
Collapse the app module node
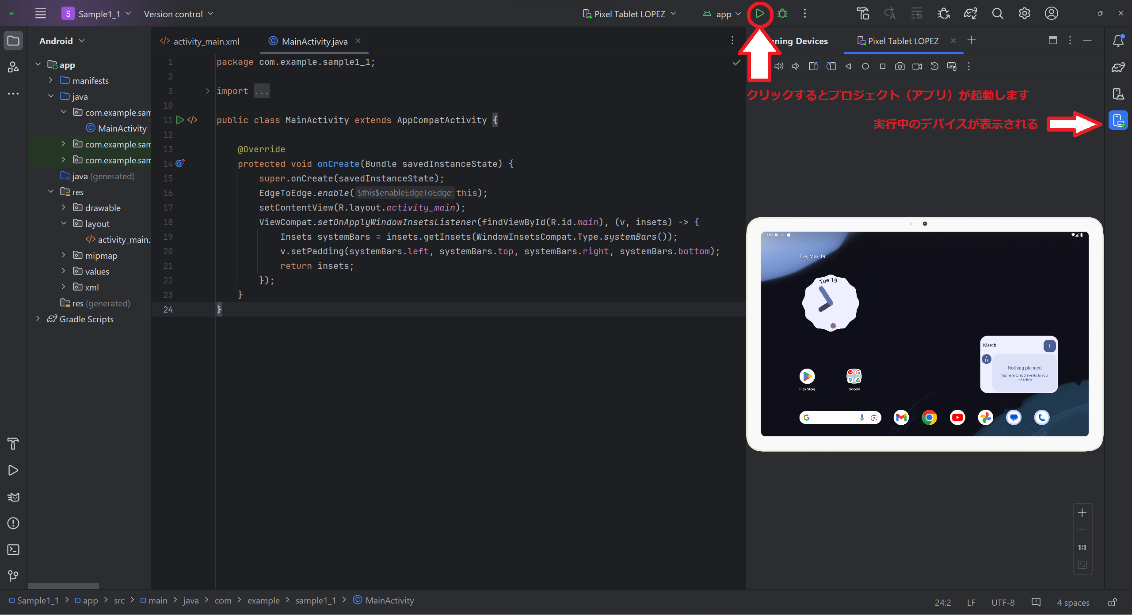click(38, 64)
